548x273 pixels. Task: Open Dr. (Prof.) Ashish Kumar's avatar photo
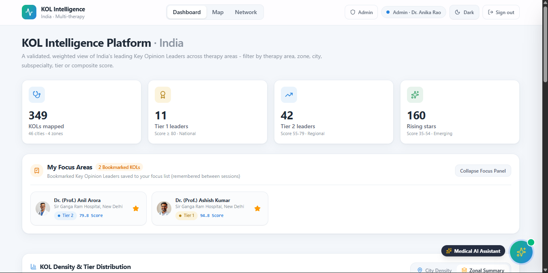(164, 208)
